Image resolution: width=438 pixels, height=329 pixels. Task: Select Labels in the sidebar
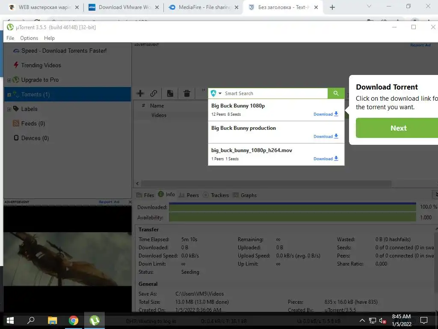[30, 109]
